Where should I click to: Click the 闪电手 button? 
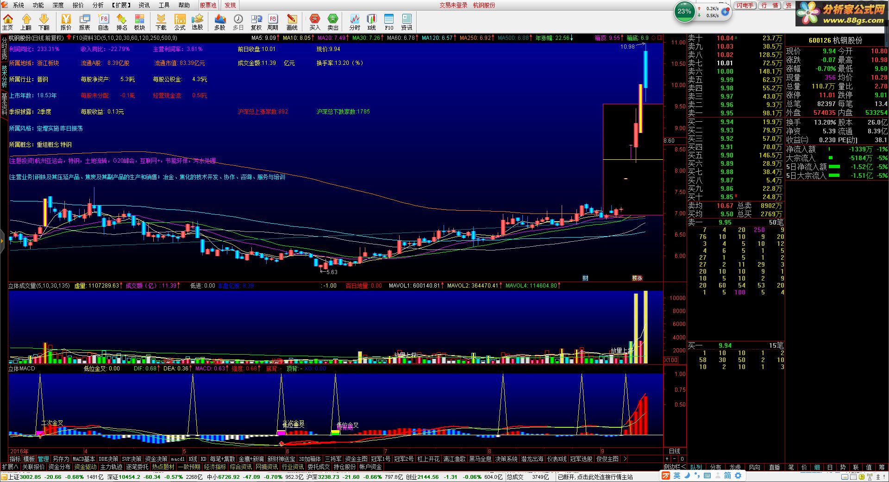pyautogui.click(x=745, y=5)
